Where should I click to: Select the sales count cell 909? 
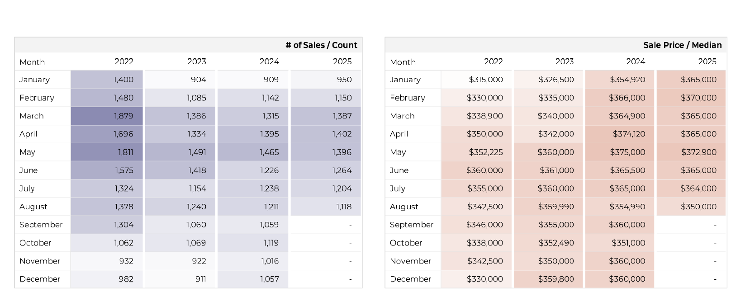[x=253, y=80]
